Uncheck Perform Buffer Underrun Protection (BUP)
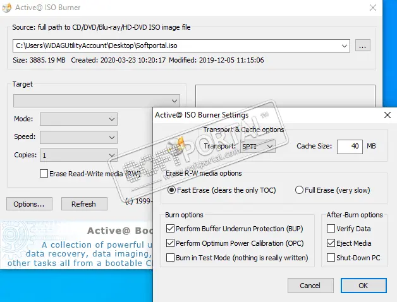 [x=170, y=229]
